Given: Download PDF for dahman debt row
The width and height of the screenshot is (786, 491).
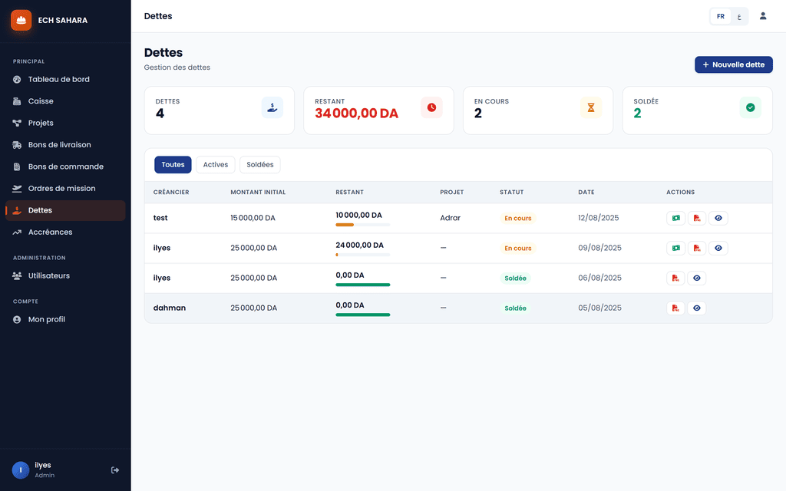Looking at the screenshot, I should coord(675,308).
